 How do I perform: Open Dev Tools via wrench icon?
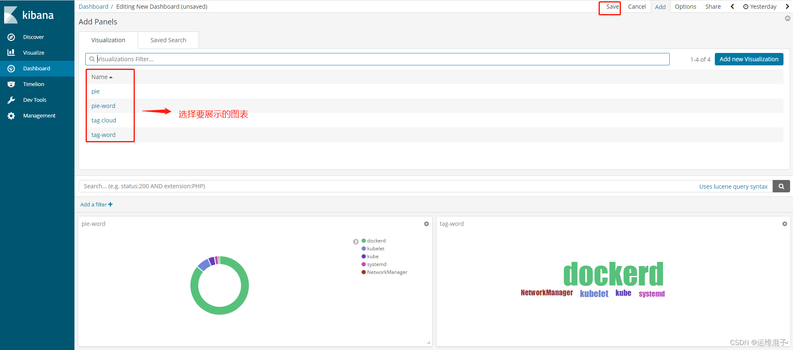coord(11,100)
